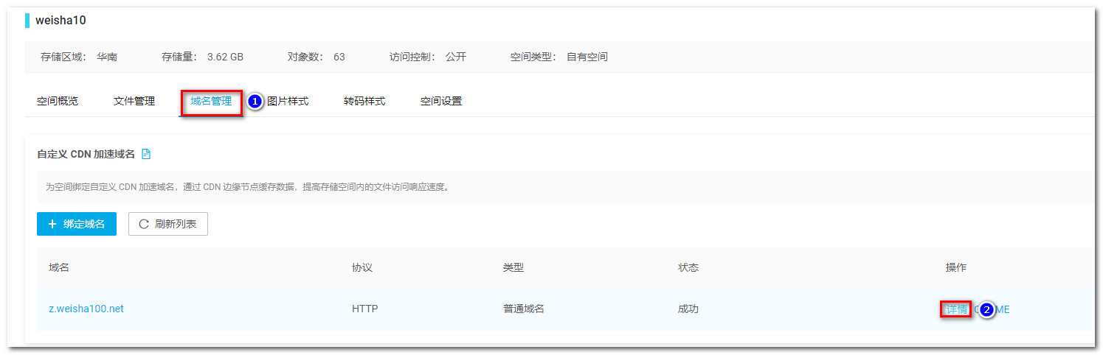Switch to the 空间概览 tab
Screen dimensions: 1103x355
click(58, 101)
